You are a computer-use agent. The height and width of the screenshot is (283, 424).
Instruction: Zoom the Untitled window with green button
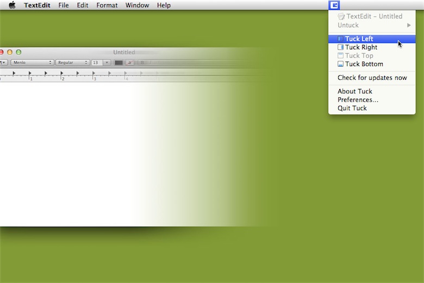(18, 52)
